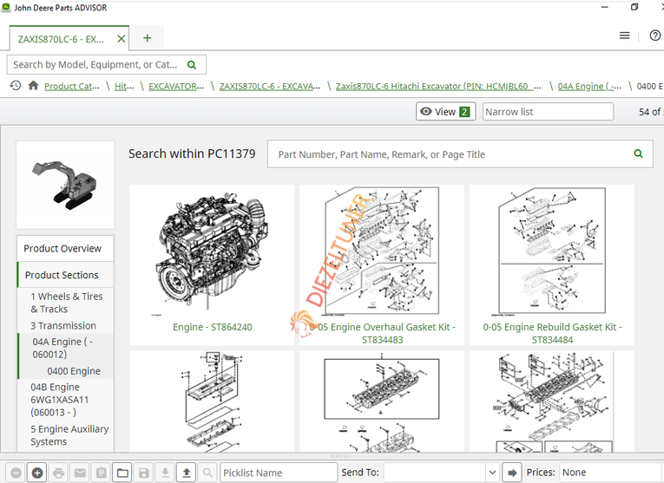Click the Send To arrow button
This screenshot has width=664, height=483.
(512, 473)
